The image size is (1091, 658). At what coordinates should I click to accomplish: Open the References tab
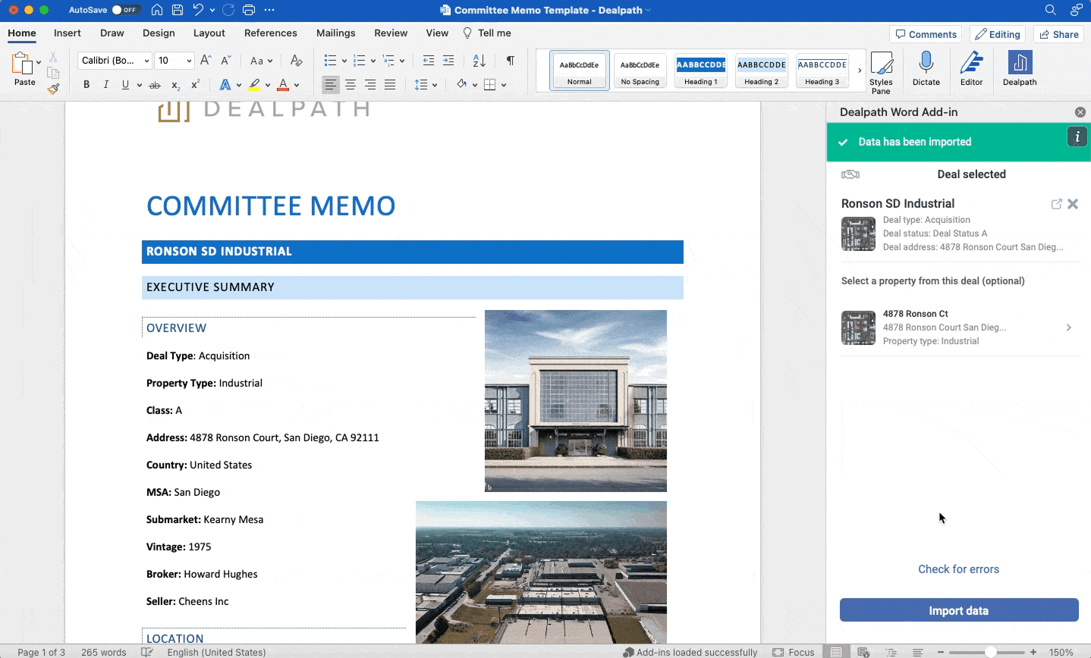[x=271, y=33]
